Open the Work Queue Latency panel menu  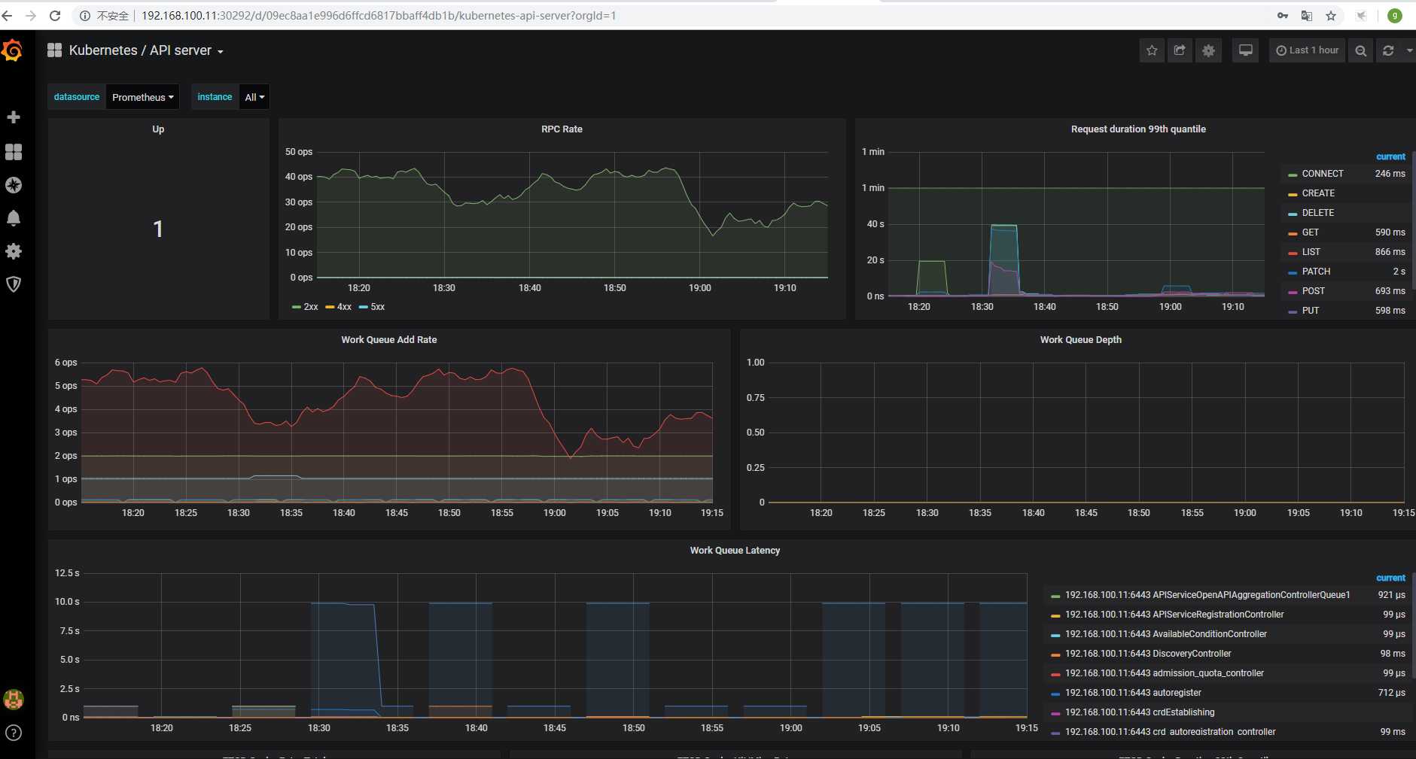735,551
